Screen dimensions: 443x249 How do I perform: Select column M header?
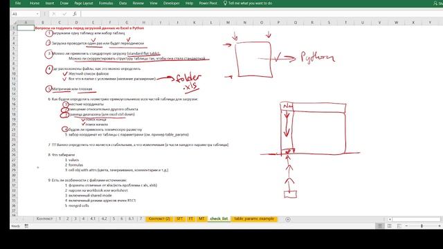tap(228, 23)
